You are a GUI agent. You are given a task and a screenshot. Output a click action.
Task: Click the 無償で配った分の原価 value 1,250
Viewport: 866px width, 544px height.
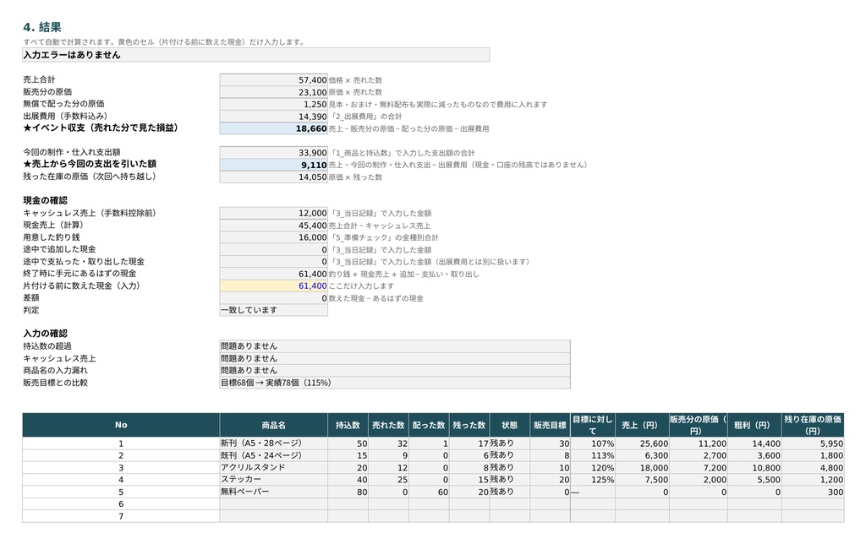pos(273,104)
